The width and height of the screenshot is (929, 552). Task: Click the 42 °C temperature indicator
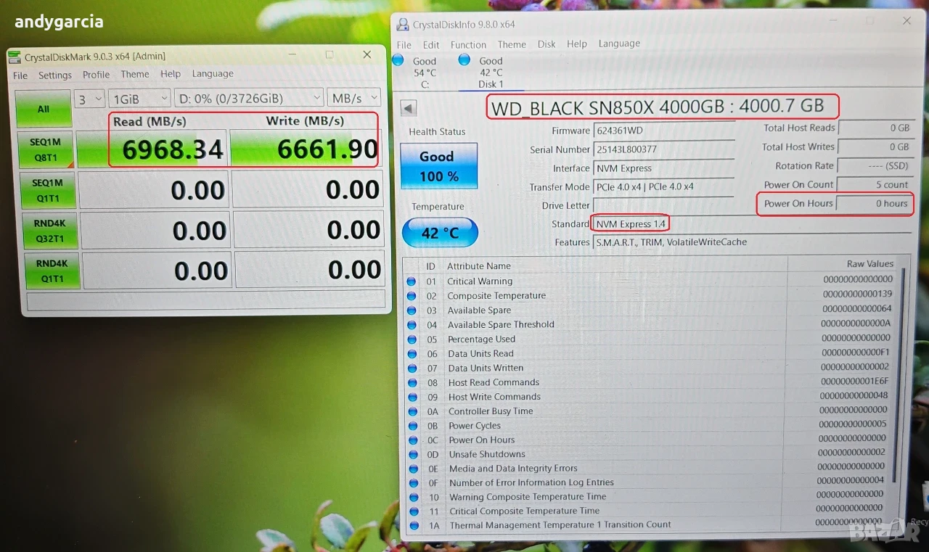pyautogui.click(x=440, y=233)
